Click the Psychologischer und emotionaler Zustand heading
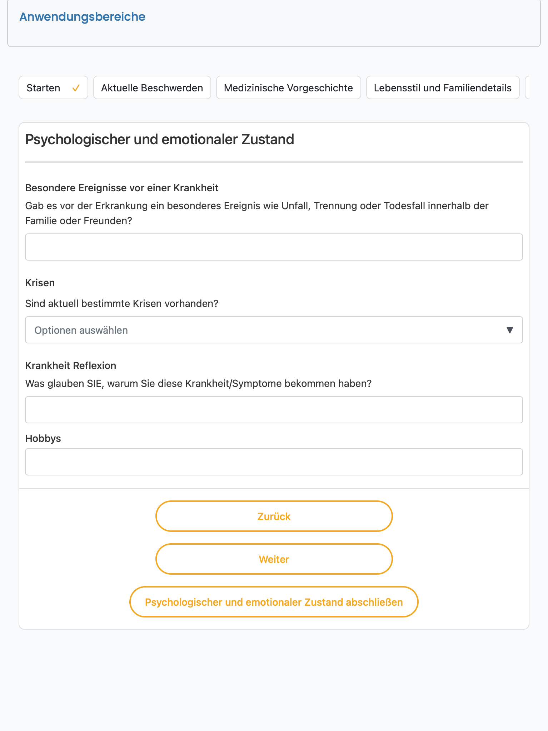This screenshot has width=548, height=731. pyautogui.click(x=160, y=139)
